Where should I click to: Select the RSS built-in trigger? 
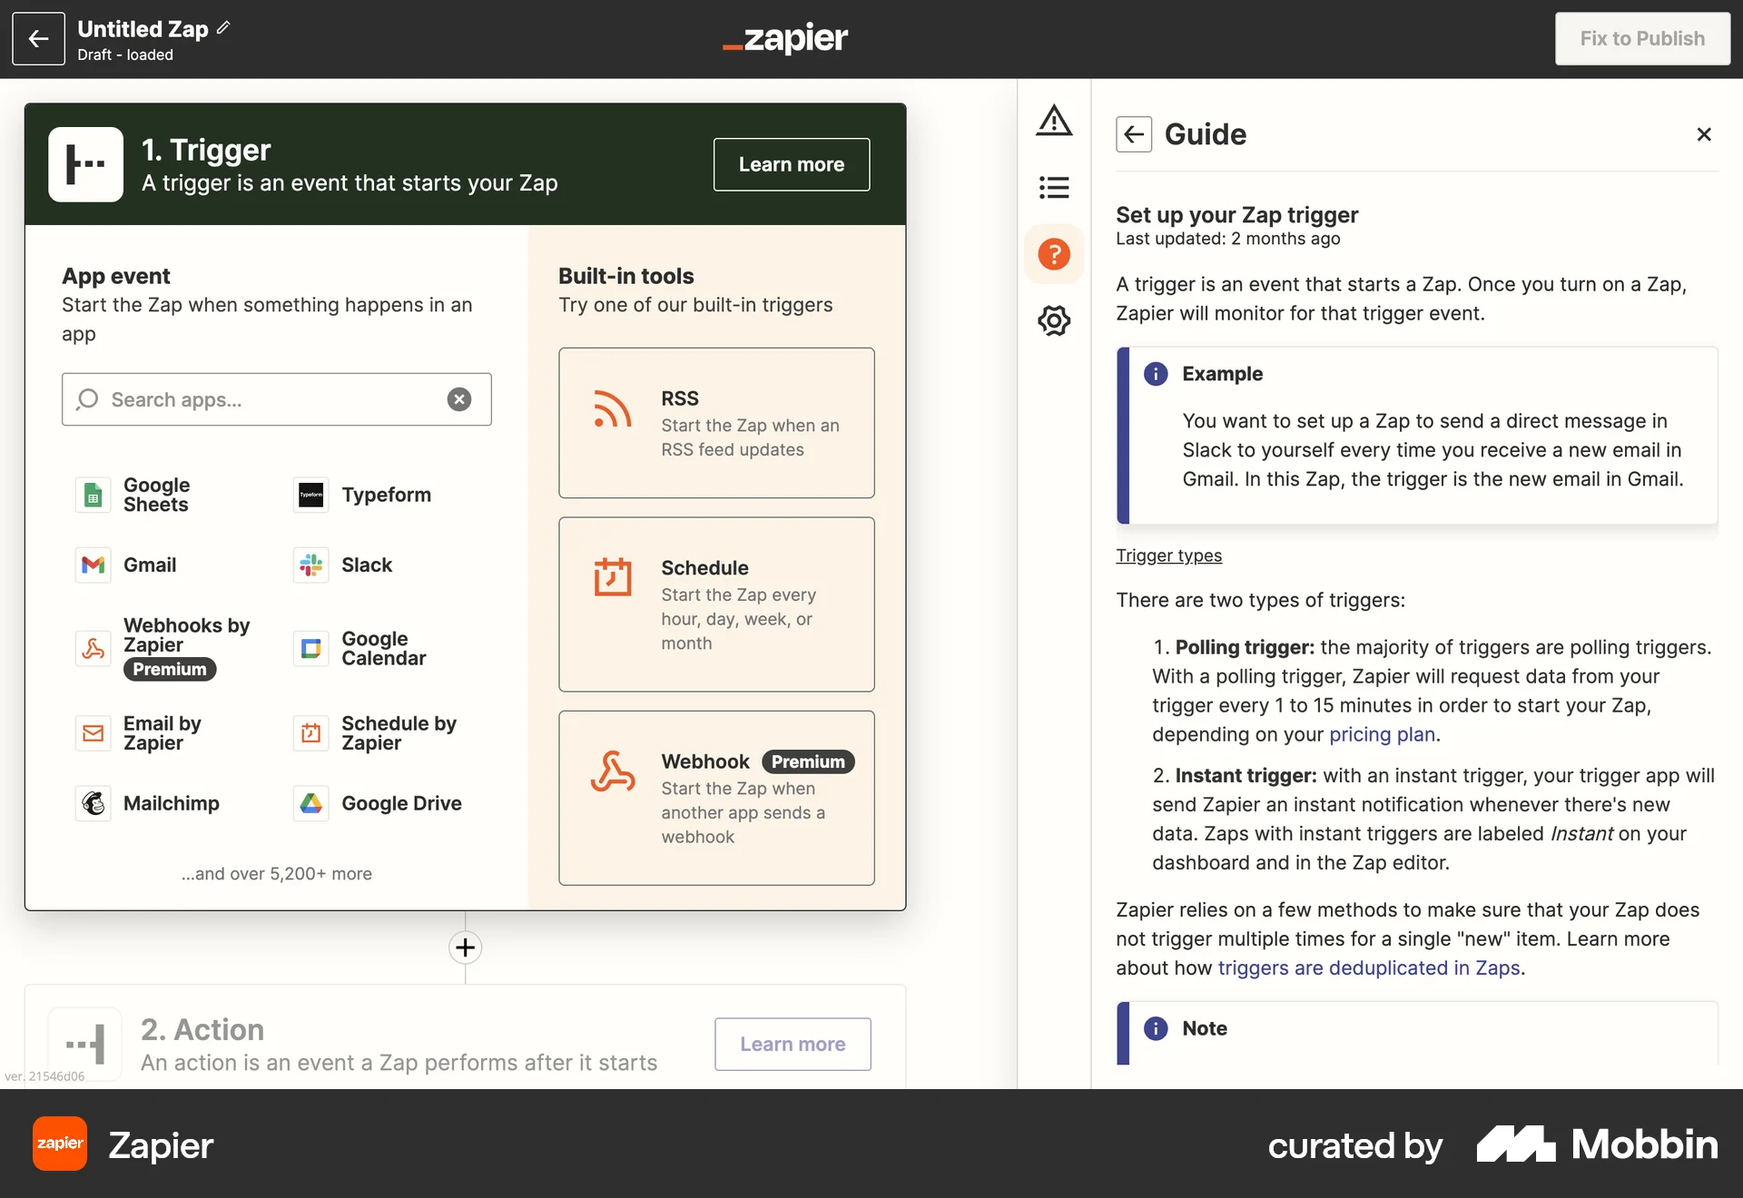click(x=716, y=423)
